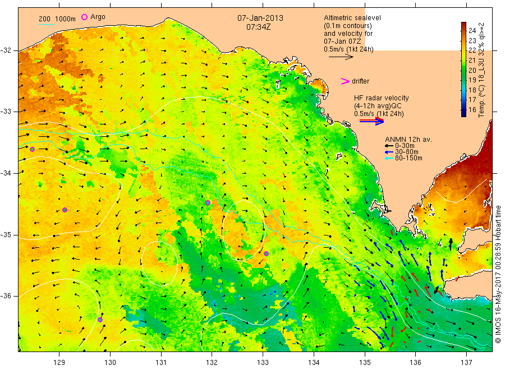This screenshot has width=505, height=370.
Task: Click Argo float marker near 129.1°E, 34.6°S
Action: 65,210
